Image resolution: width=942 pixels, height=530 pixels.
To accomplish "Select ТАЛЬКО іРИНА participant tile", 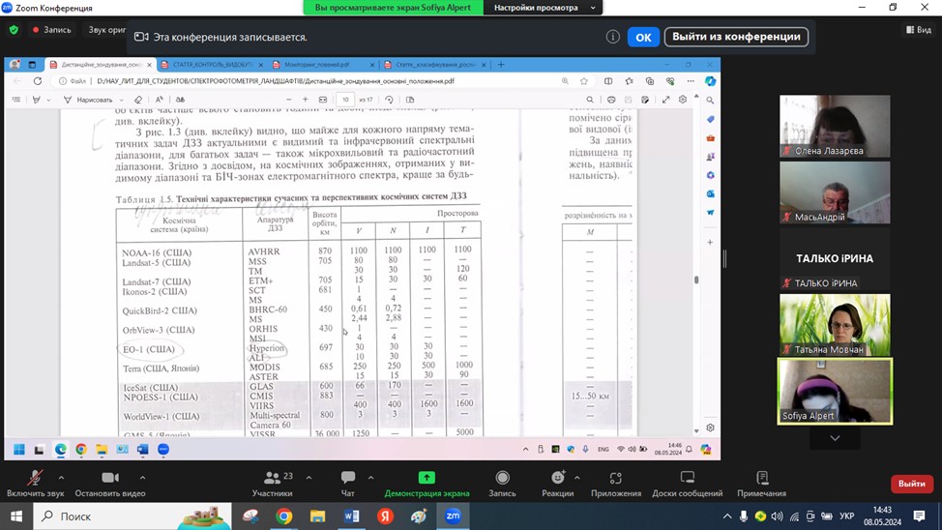I will [835, 259].
